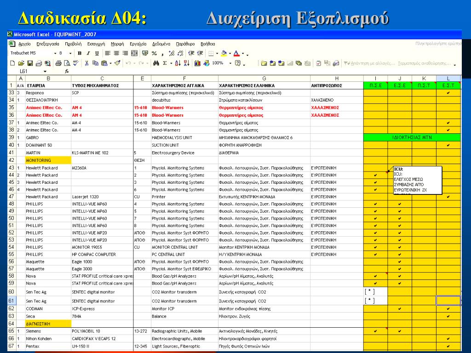Apply the yellow fill color bucket

coord(224,53)
